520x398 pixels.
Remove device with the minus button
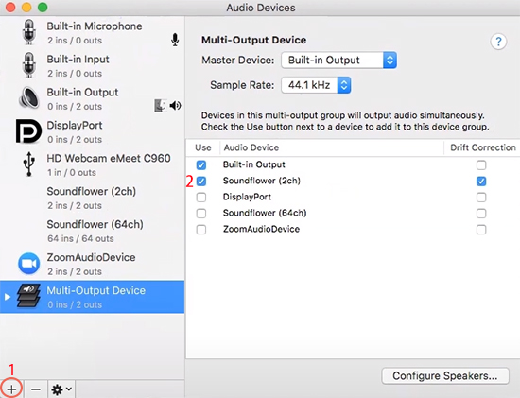point(36,389)
